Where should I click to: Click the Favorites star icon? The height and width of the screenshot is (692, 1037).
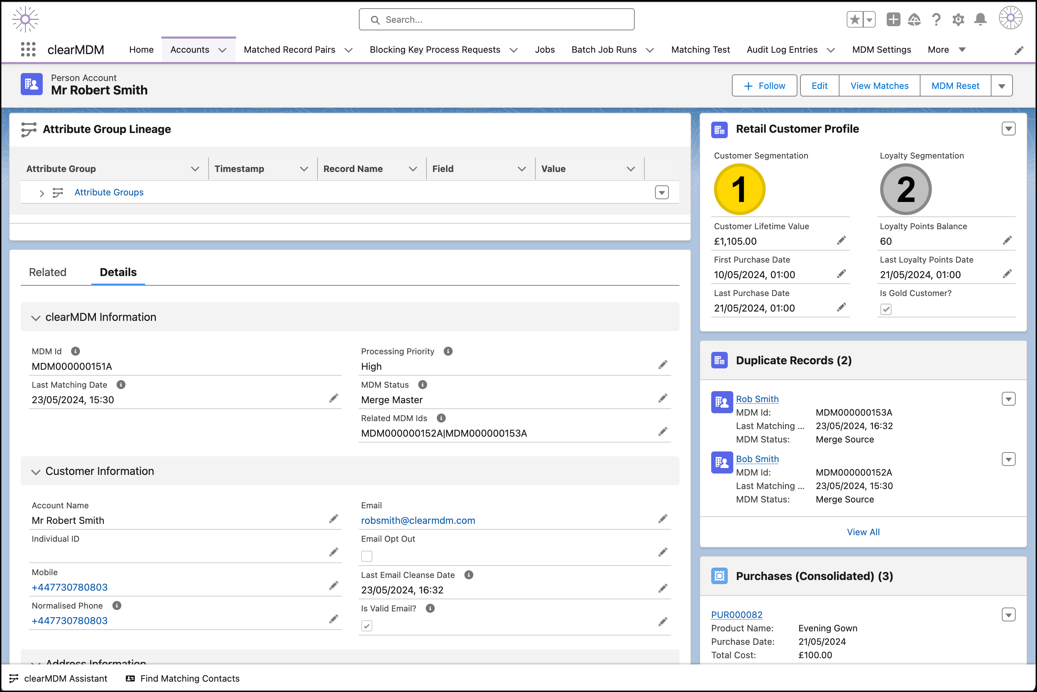(855, 19)
